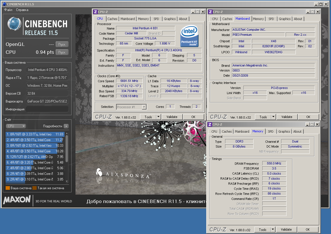Click the Подробности arrow button

(66, 126)
